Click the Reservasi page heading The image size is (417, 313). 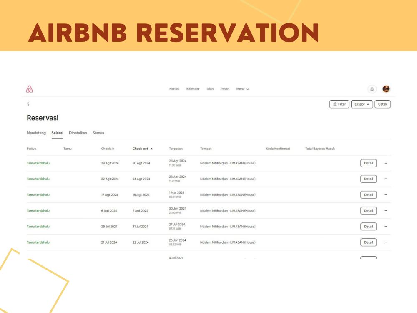click(43, 118)
